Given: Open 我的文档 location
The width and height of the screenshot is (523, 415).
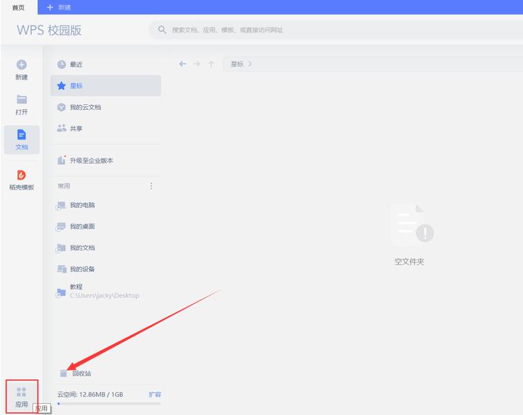Looking at the screenshot, I should [106, 248].
